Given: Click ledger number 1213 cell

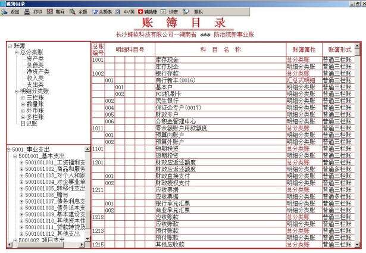Looking at the screenshot, I should click(x=98, y=231).
